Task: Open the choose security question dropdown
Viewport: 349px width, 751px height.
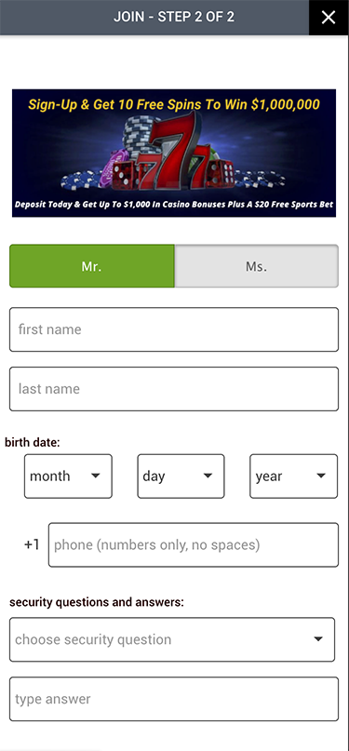Action: pyautogui.click(x=172, y=640)
